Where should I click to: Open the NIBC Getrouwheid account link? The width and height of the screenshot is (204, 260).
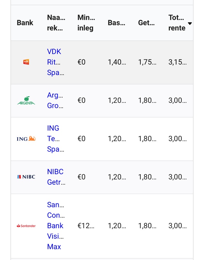[56, 177]
